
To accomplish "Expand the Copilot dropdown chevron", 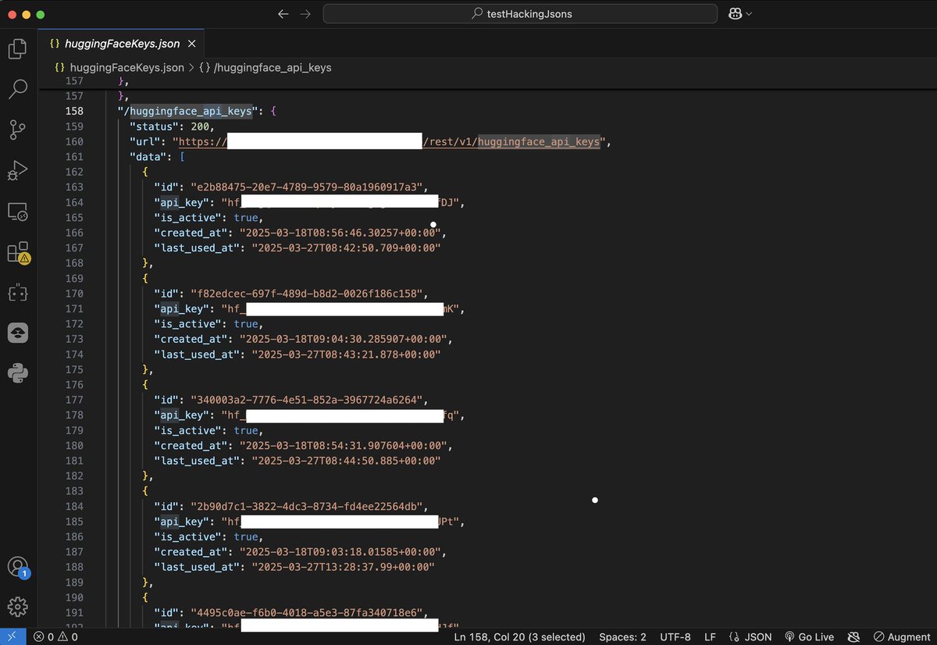I will [750, 14].
